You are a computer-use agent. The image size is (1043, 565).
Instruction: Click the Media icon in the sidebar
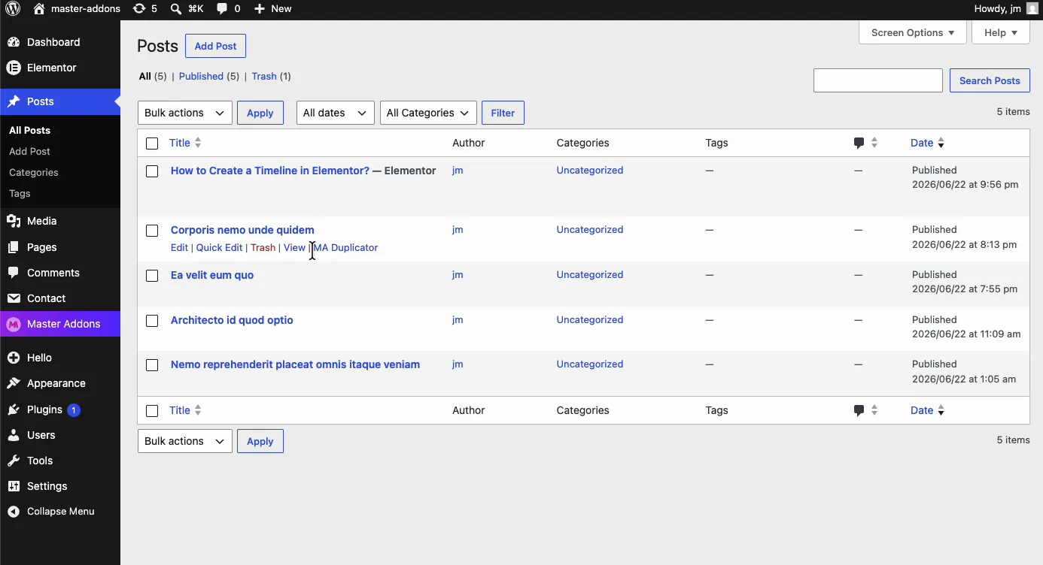(14, 221)
